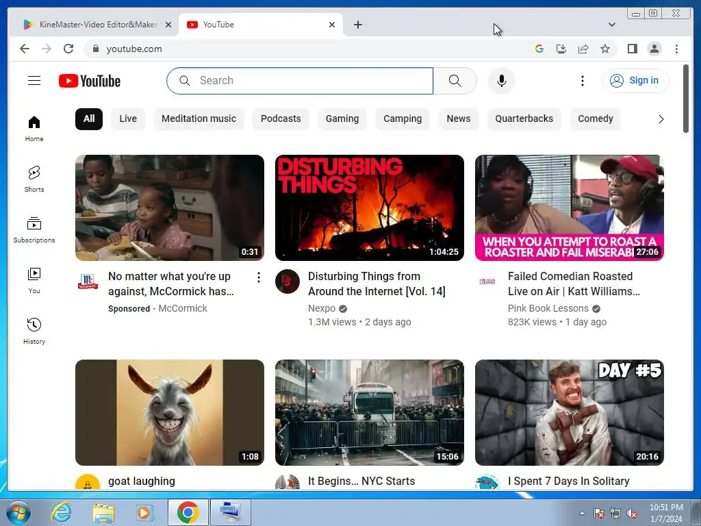The image size is (701, 526).
Task: Reload the page
Action: tap(68, 49)
